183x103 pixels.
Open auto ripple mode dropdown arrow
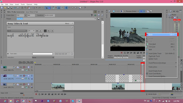tap(56, 8)
